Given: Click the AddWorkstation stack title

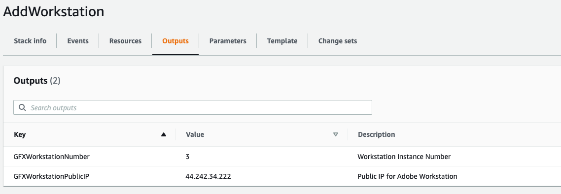Looking at the screenshot, I should tap(53, 12).
